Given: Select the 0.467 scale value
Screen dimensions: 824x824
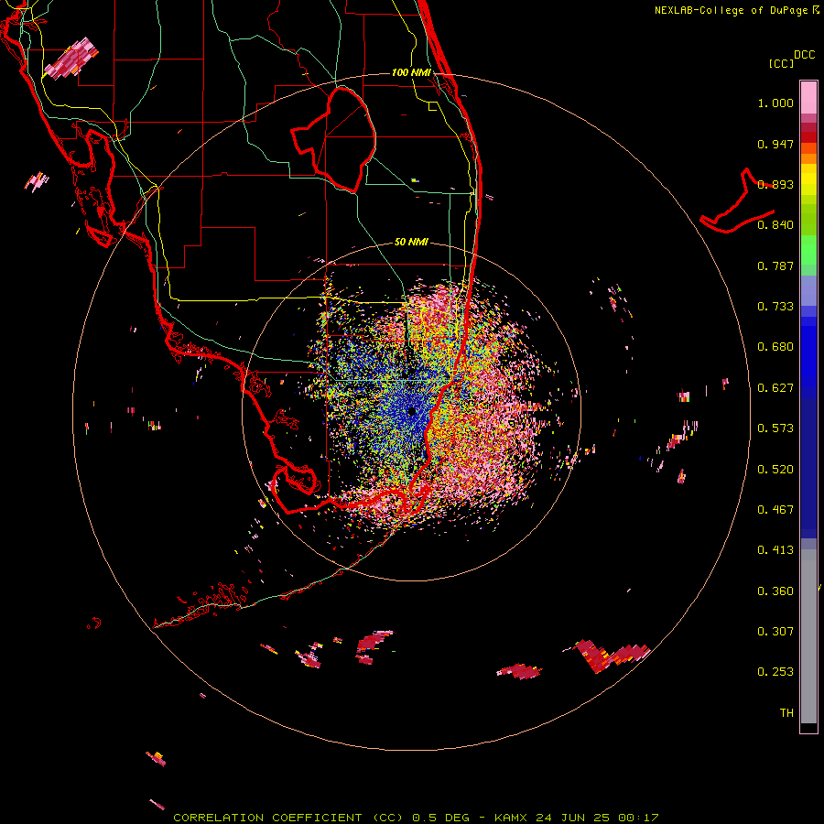Looking at the screenshot, I should pos(775,510).
